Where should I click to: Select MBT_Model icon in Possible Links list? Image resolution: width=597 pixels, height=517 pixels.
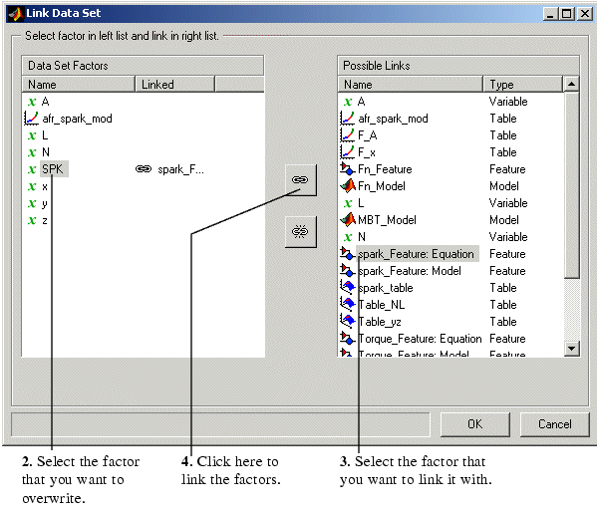tap(348, 220)
